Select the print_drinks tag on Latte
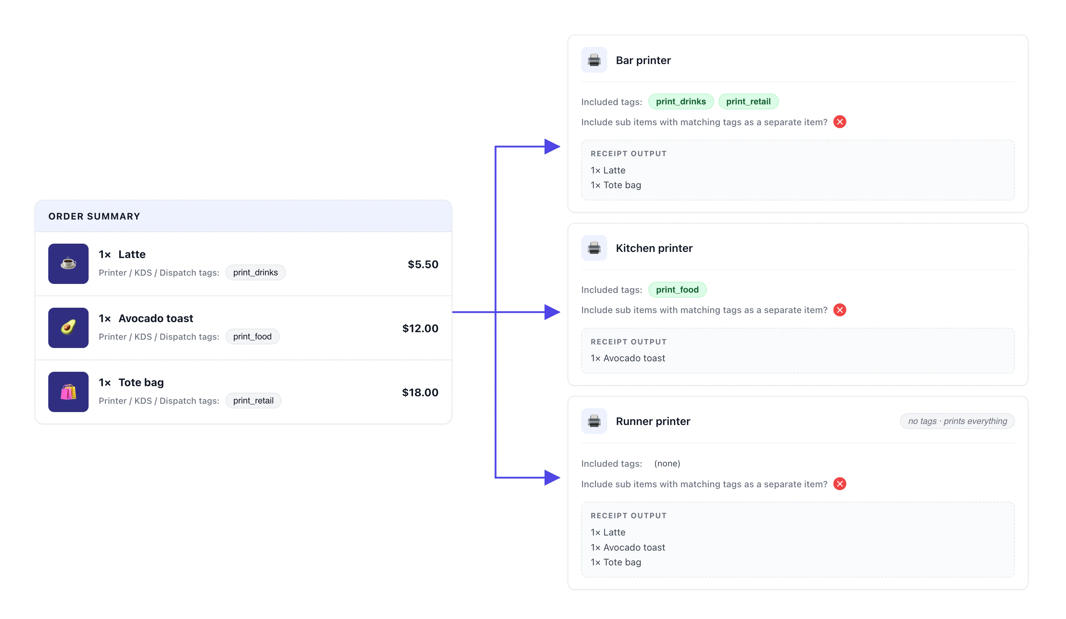The width and height of the screenshot is (1066, 619). point(255,272)
